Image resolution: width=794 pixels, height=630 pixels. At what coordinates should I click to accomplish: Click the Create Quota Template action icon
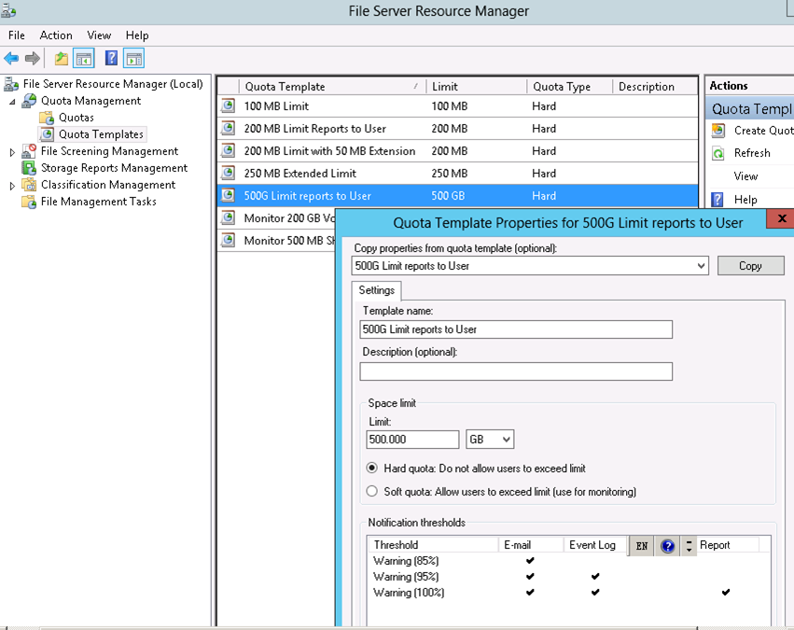[718, 131]
